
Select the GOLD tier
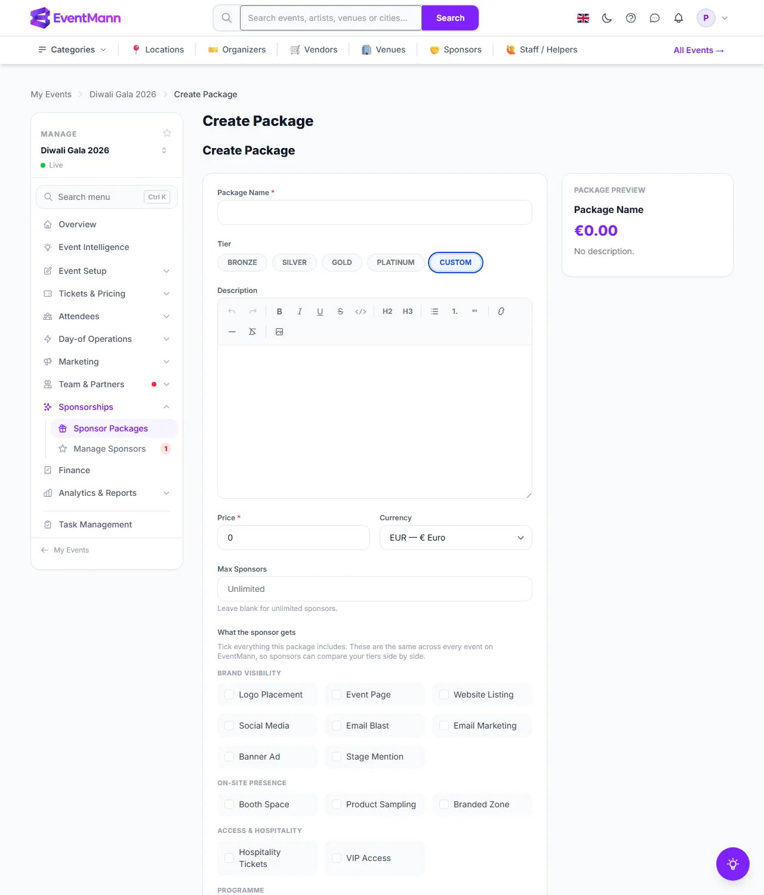[x=342, y=263]
